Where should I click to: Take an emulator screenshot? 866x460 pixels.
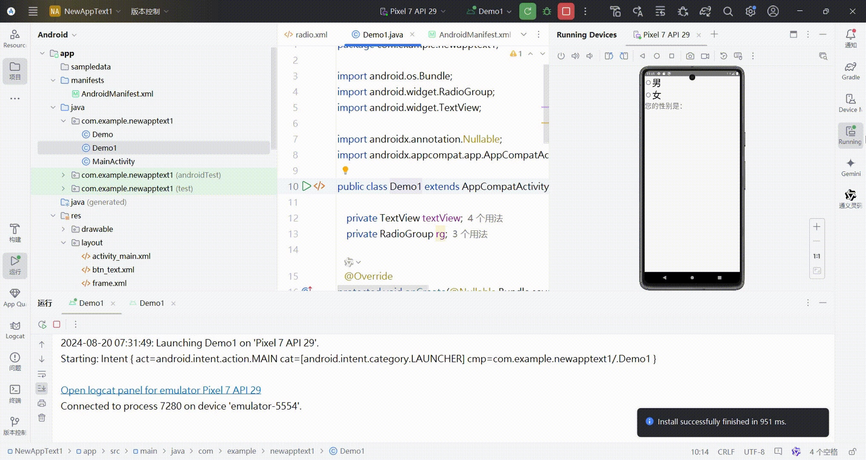tap(690, 56)
